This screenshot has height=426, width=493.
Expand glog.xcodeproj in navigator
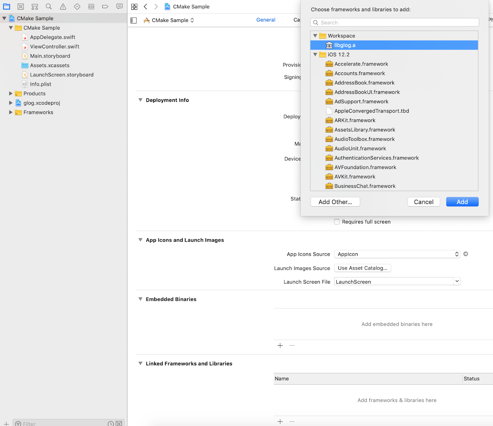11,103
